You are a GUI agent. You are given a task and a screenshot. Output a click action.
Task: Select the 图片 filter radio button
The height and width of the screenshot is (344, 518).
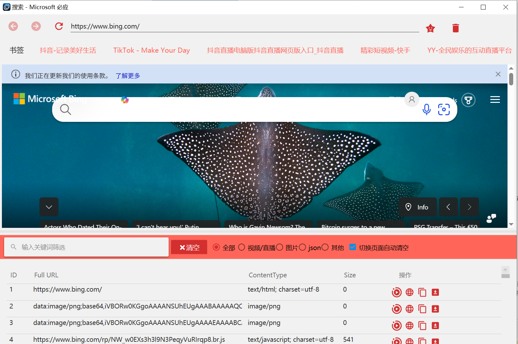pos(280,247)
